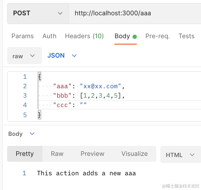Show the Preview response view
The image size is (201, 190).
click(x=92, y=154)
